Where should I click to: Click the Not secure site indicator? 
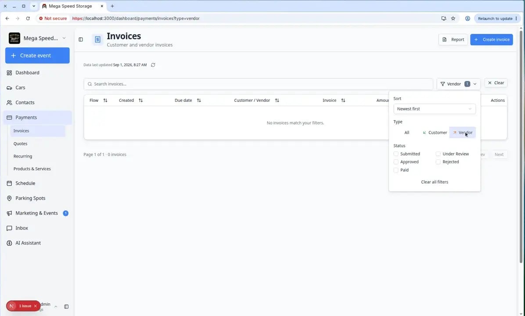[x=53, y=18]
